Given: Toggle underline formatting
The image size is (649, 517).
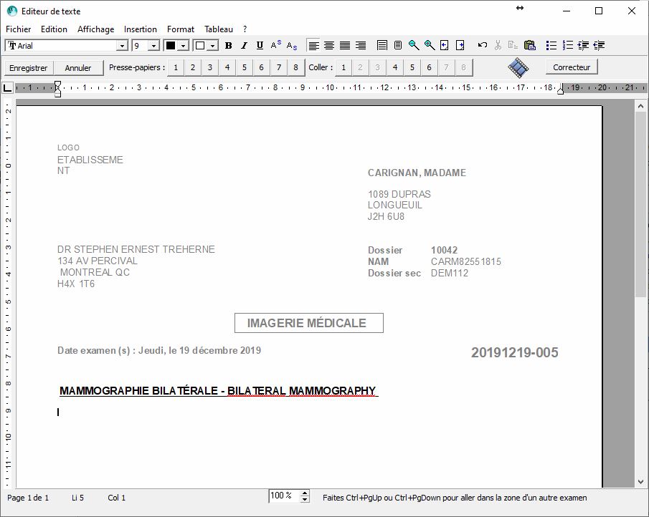Looking at the screenshot, I should pos(260,45).
